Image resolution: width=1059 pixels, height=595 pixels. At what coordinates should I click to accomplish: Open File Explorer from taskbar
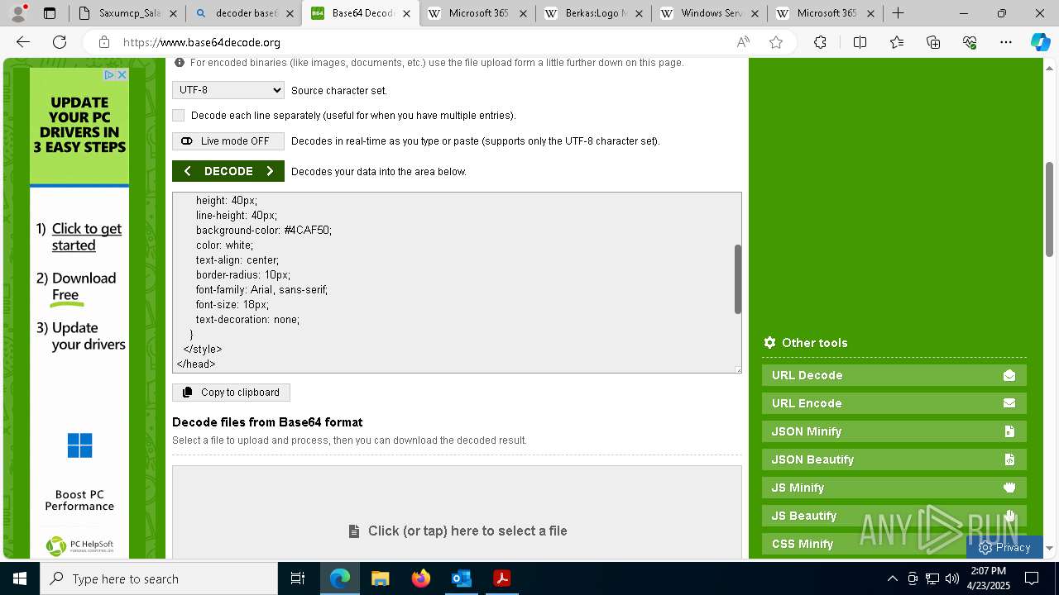pos(380,578)
